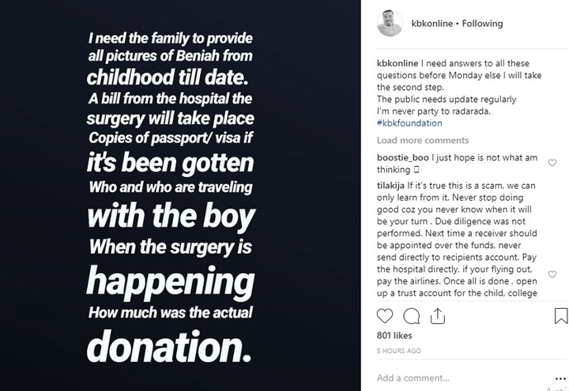This screenshot has width=569, height=391.
Task: Click the comment speech bubble icon
Action: coord(410,316)
